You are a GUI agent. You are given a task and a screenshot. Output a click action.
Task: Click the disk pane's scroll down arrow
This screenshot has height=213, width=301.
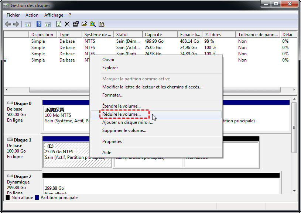click(294, 191)
